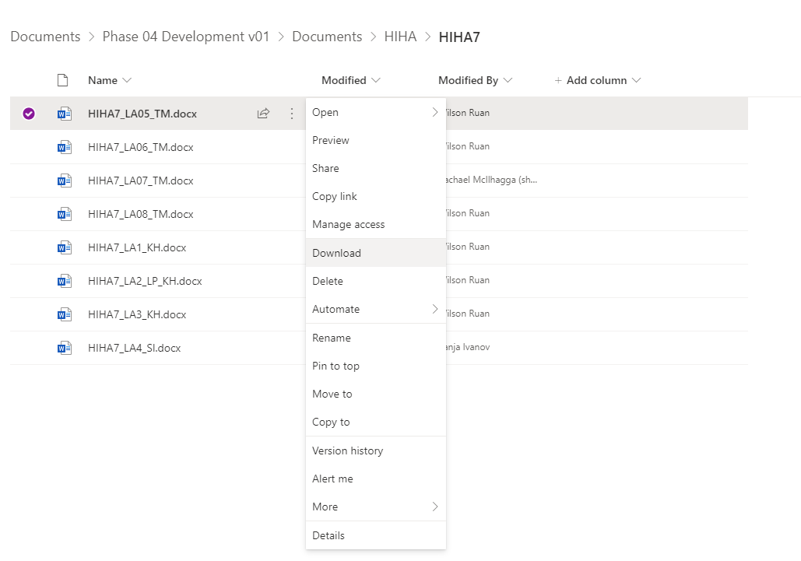Click the share icon on HIHA7_LA05_TM.docx row
Screen dimensions: 801x561
click(x=263, y=114)
